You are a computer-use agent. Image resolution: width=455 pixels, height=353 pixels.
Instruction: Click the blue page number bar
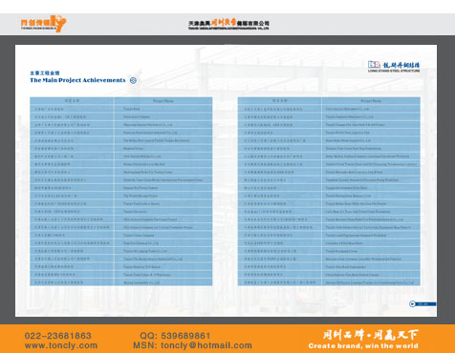pyautogui.click(x=426, y=304)
